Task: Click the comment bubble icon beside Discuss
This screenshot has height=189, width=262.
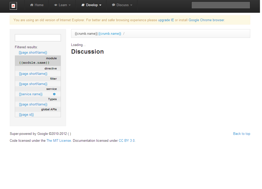Action: (x=114, y=5)
